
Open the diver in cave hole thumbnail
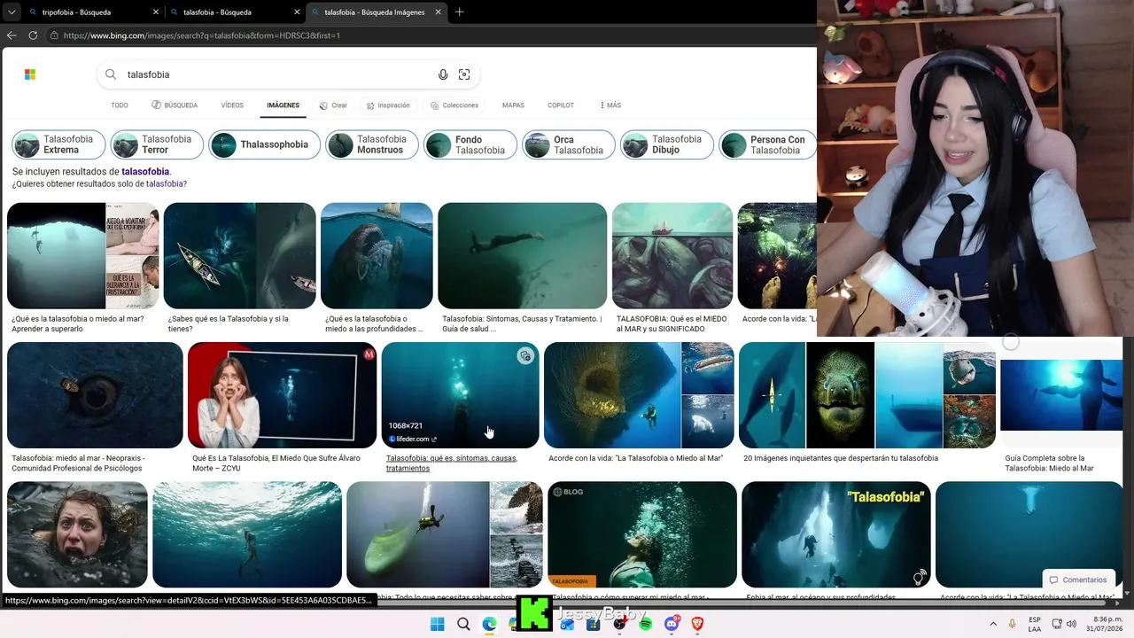point(82,256)
